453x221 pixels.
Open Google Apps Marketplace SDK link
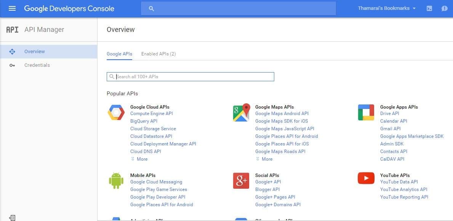412,136
